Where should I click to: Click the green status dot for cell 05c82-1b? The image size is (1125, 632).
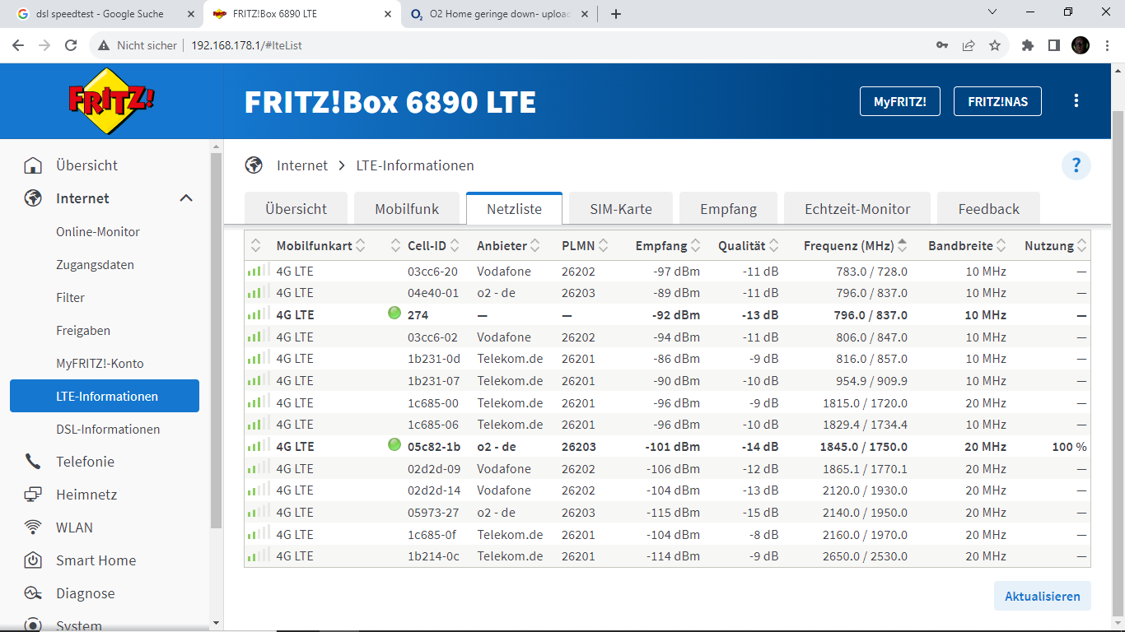[x=394, y=445]
